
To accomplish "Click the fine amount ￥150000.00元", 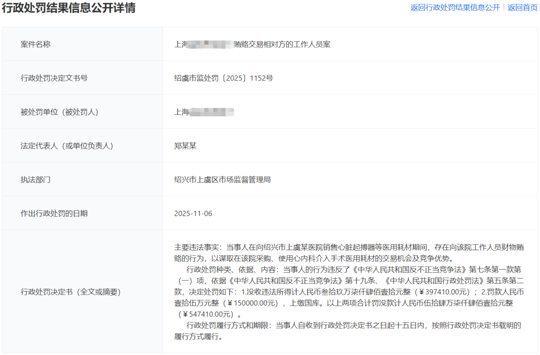I will 251,303.
